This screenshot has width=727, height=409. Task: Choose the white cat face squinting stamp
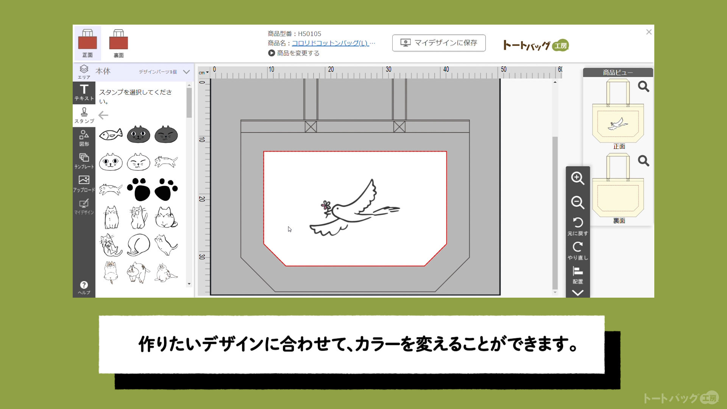(139, 162)
